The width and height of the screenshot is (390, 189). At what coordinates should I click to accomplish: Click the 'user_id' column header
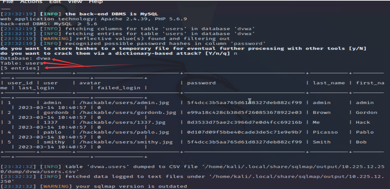[20, 83]
